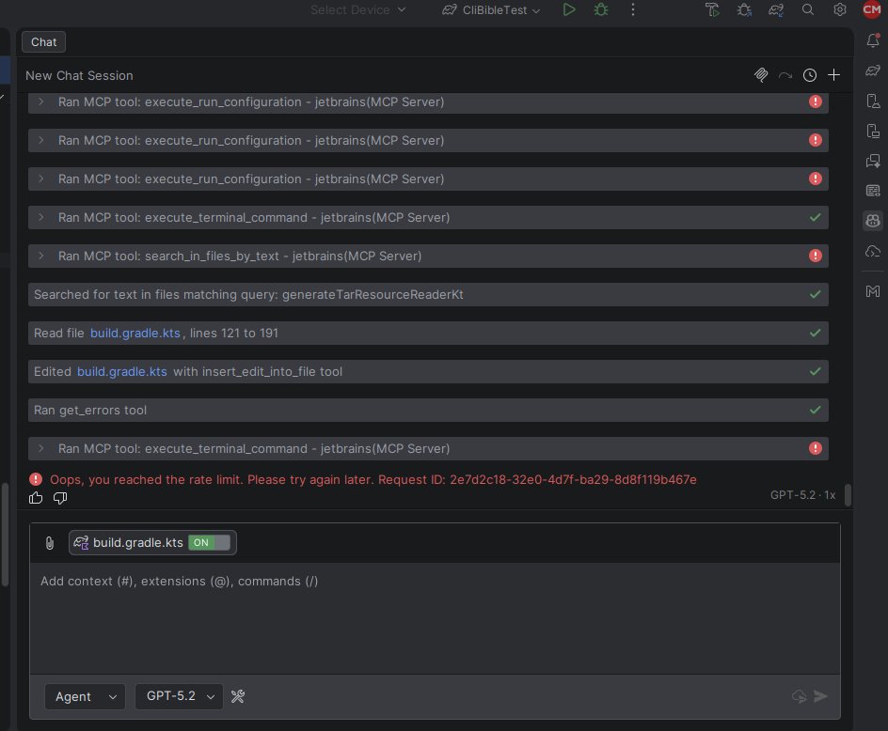Open the running devices icon on right sidebar

(x=873, y=131)
